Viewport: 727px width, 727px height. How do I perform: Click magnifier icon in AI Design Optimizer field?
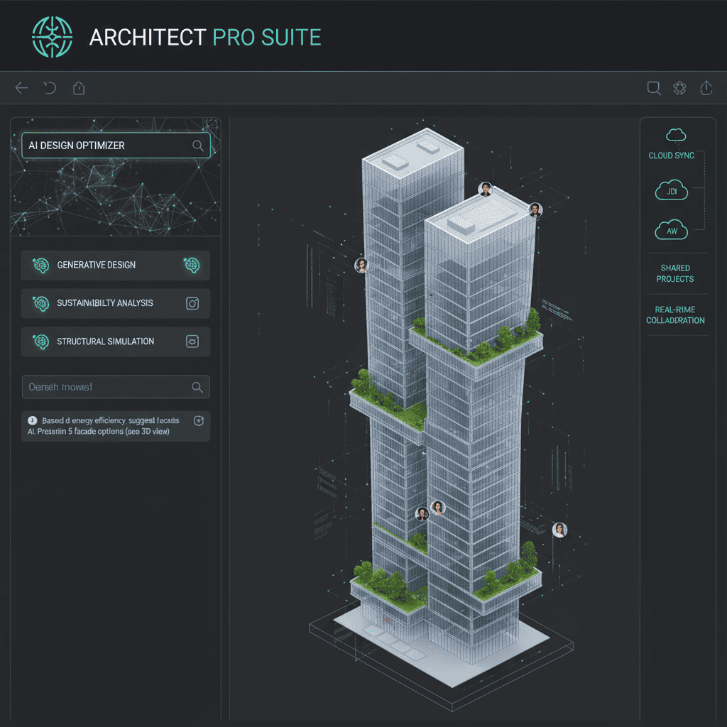coord(198,146)
